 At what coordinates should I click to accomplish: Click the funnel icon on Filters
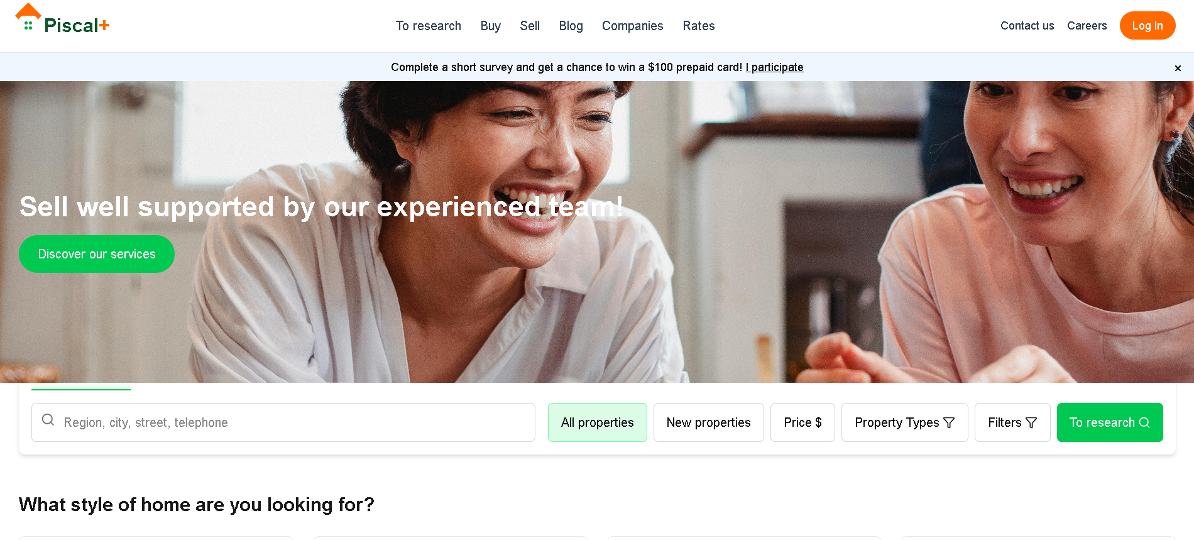(1031, 423)
